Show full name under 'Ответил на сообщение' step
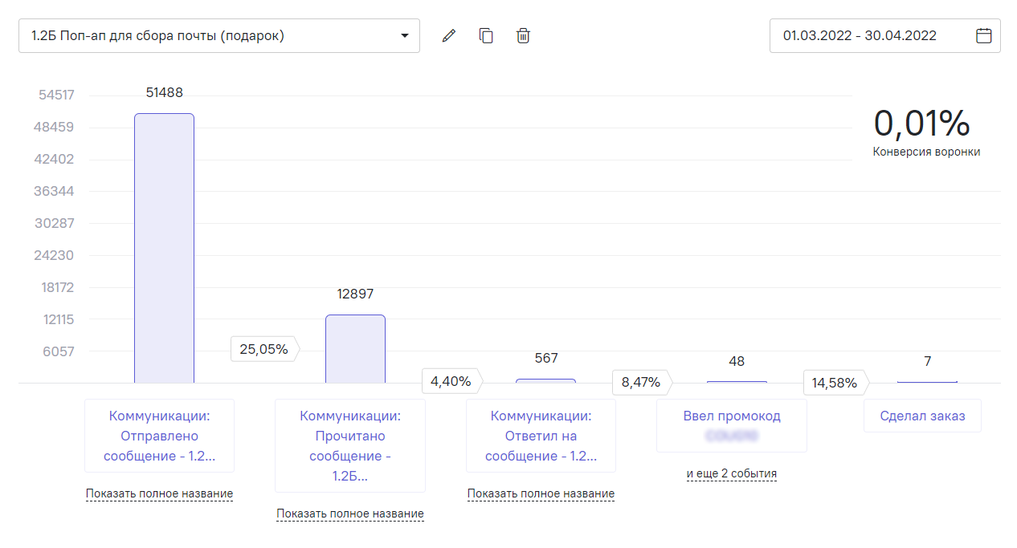 click(x=541, y=493)
